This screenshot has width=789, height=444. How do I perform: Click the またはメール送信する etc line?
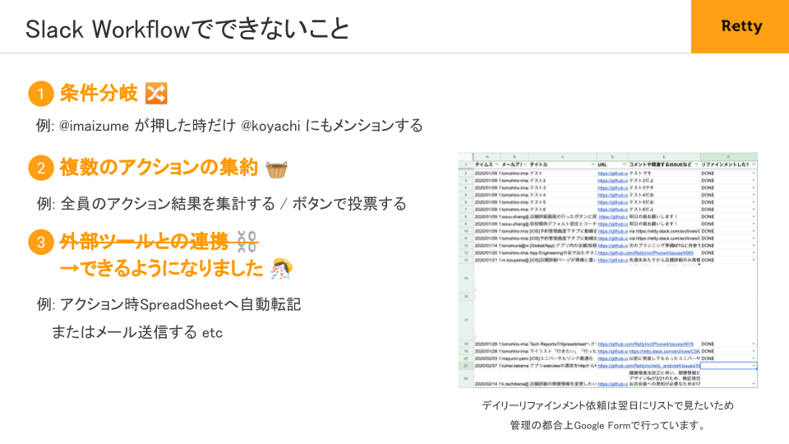(x=137, y=332)
